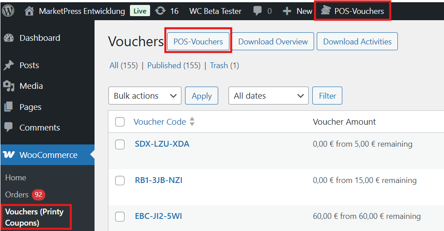Click the MarketPress Entwicklung site name
Image resolution: width=444 pixels, height=231 pixels.
coord(82,11)
